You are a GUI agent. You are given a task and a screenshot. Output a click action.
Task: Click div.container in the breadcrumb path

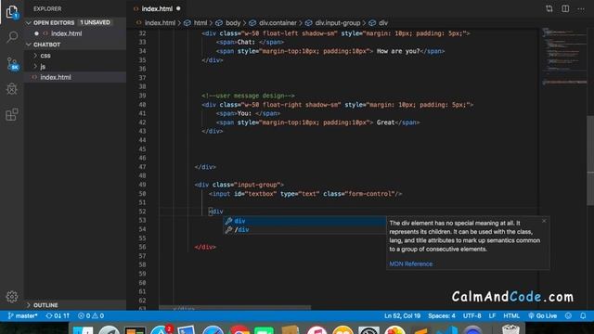click(x=278, y=23)
